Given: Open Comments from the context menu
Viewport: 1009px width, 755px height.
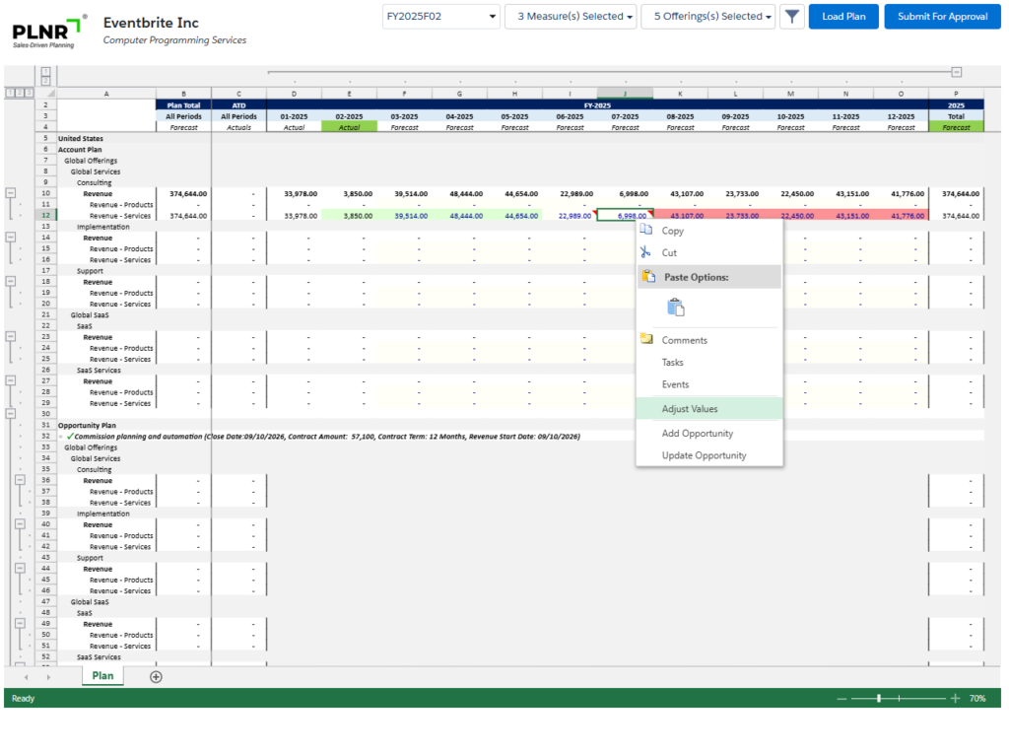Looking at the screenshot, I should [x=709, y=340].
